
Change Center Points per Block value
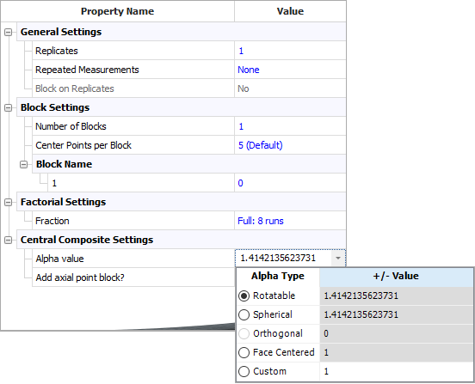pos(290,145)
